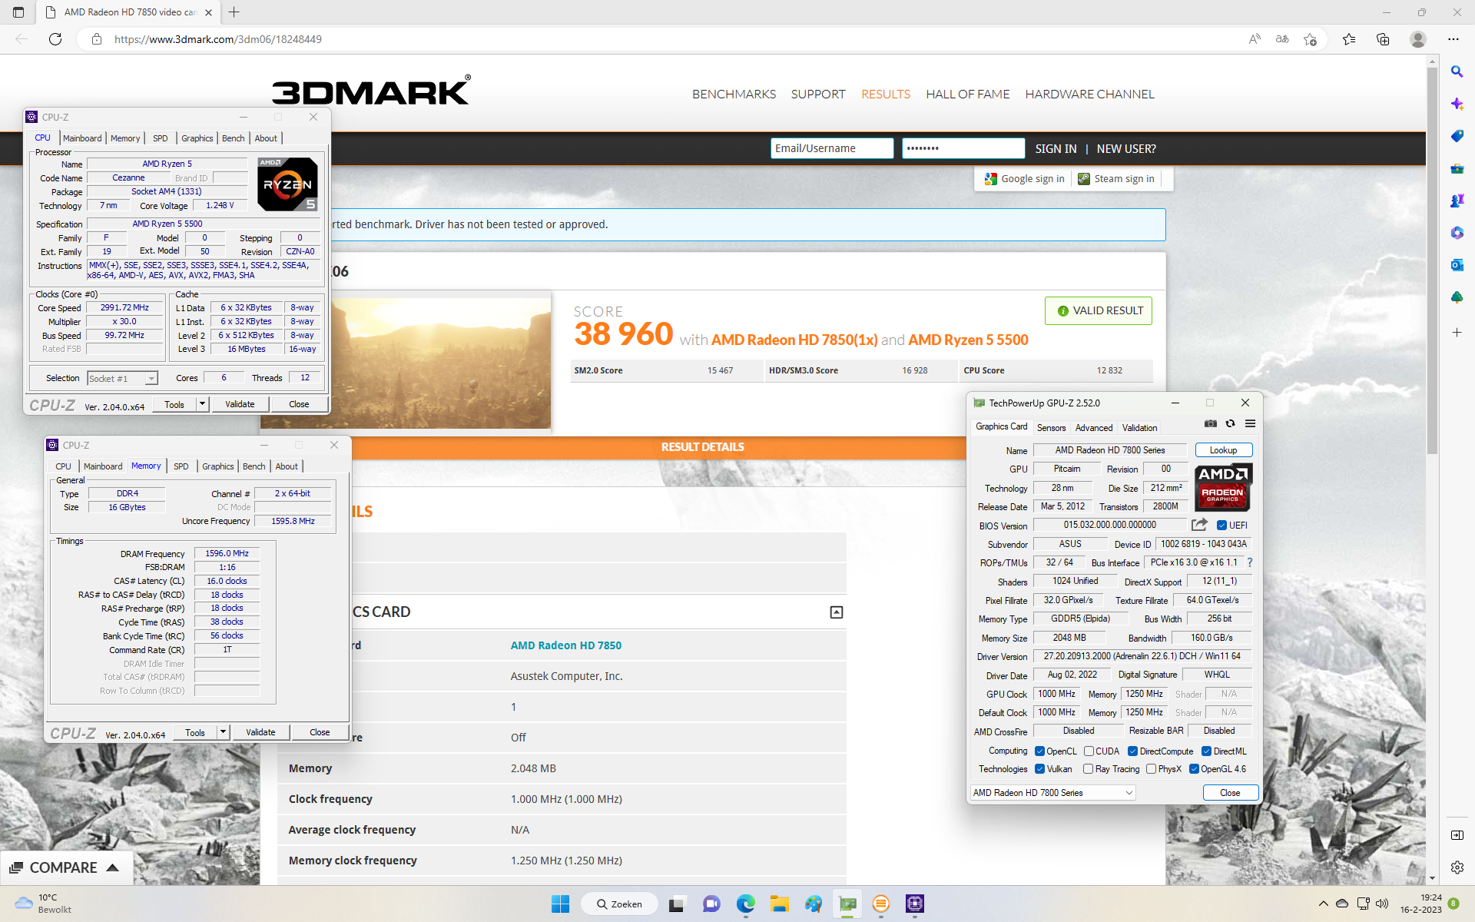The image size is (1475, 922).
Task: Open the Paint app from the taskbar
Action: click(x=814, y=904)
